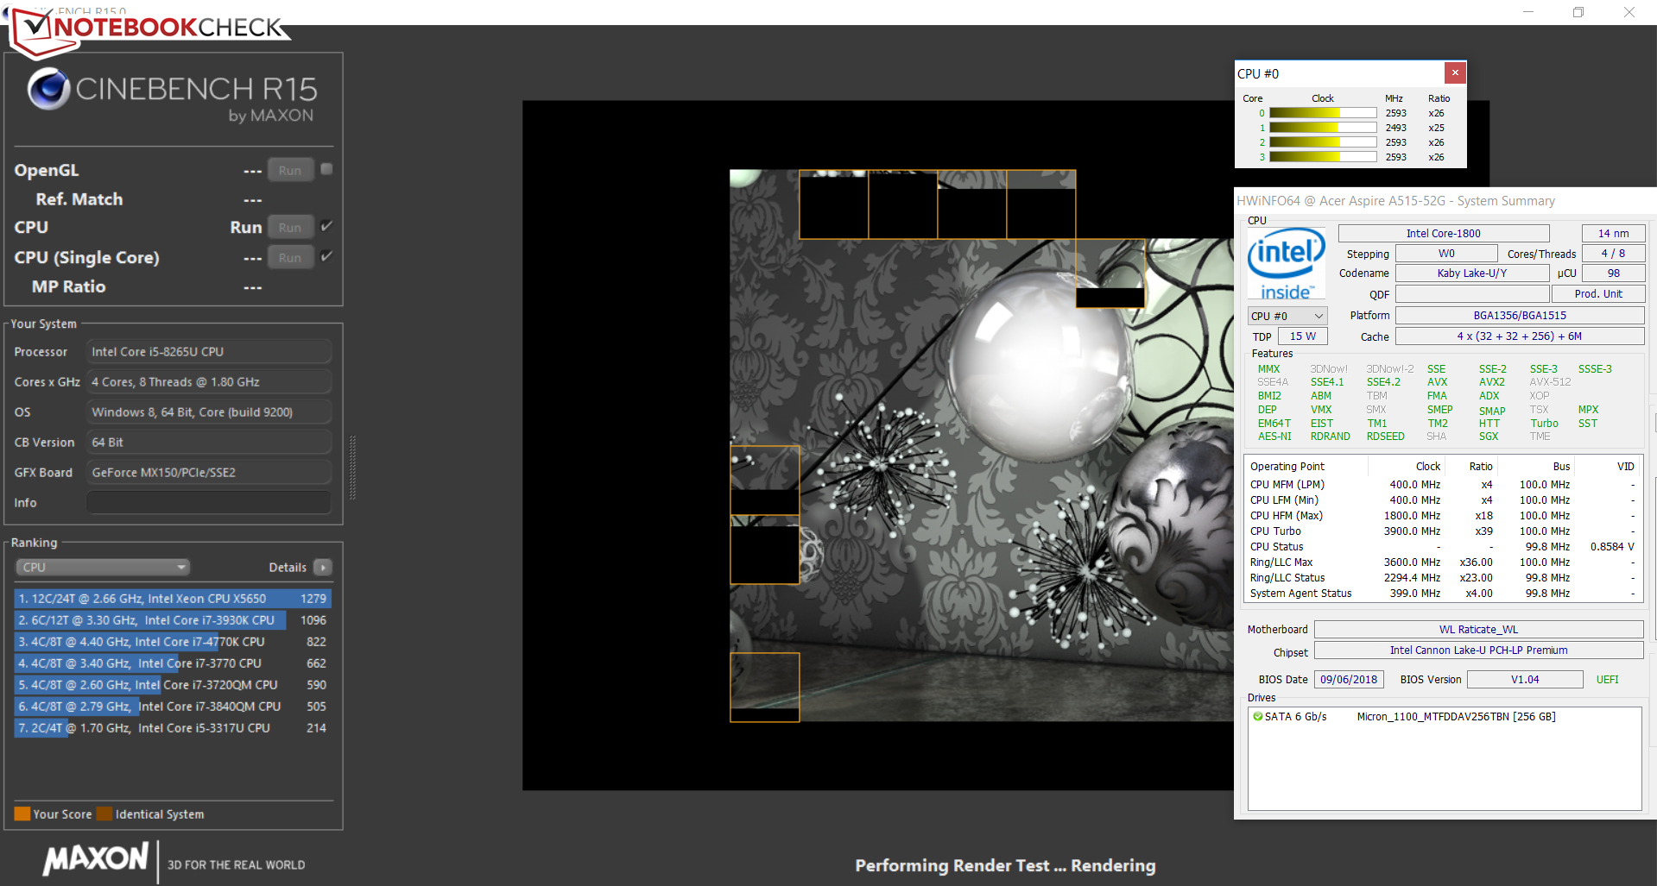The height and width of the screenshot is (886, 1657).
Task: Click the UEFI label
Action: coord(1608,680)
